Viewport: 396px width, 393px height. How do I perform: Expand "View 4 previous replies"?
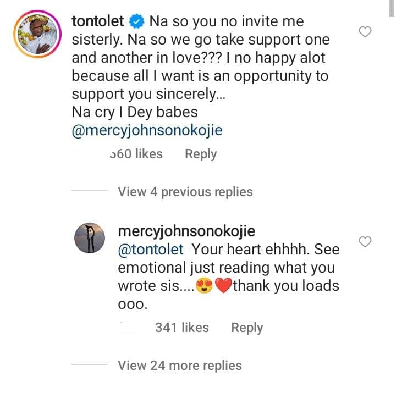pos(185,192)
